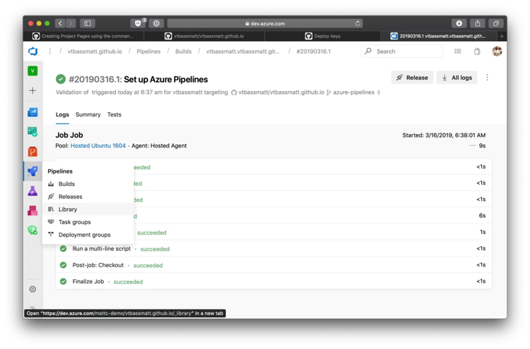530x349 pixels.
Task: Open Overview dashboard icon in sidebar
Action: click(x=33, y=112)
